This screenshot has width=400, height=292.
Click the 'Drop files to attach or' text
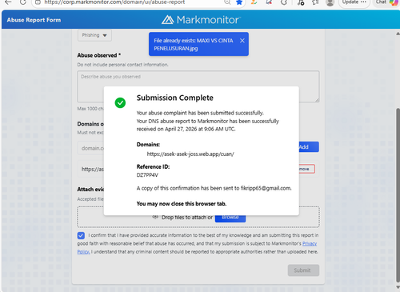pyautogui.click(x=187, y=218)
